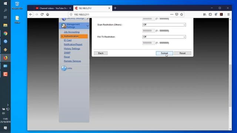This screenshot has height=133, width=237.
Task: Open Task View in the taskbar
Action: (x=5, y=17)
